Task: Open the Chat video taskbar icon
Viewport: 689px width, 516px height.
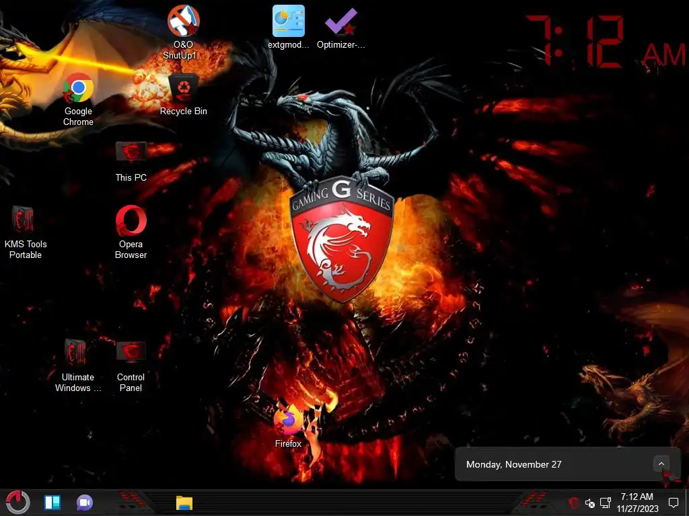Action: click(85, 503)
